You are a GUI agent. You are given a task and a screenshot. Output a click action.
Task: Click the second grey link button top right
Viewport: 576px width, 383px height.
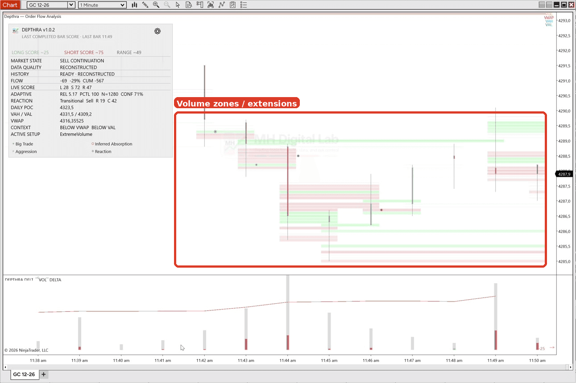(549, 5)
